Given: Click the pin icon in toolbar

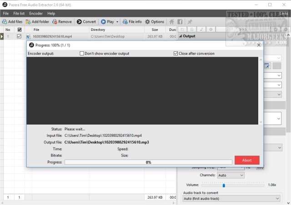Looking at the screenshot, I should 190,22.
